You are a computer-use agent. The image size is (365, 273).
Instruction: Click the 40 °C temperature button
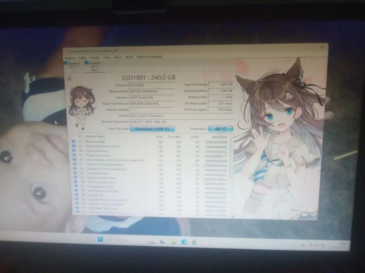(221, 129)
